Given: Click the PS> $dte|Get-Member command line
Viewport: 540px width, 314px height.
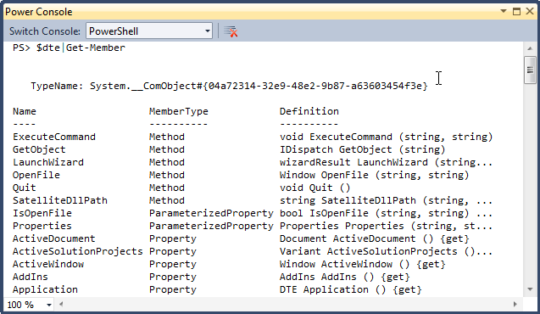Looking at the screenshot, I should 69,48.
